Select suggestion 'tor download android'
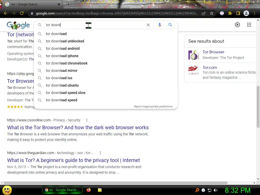This screenshot has height=195, width=260. point(106,48)
